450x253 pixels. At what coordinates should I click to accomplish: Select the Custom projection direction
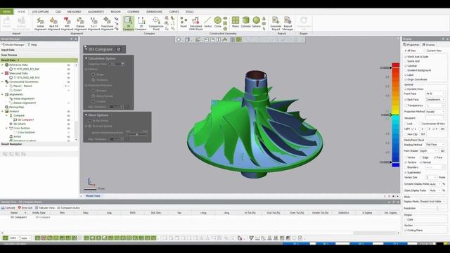tap(94, 101)
